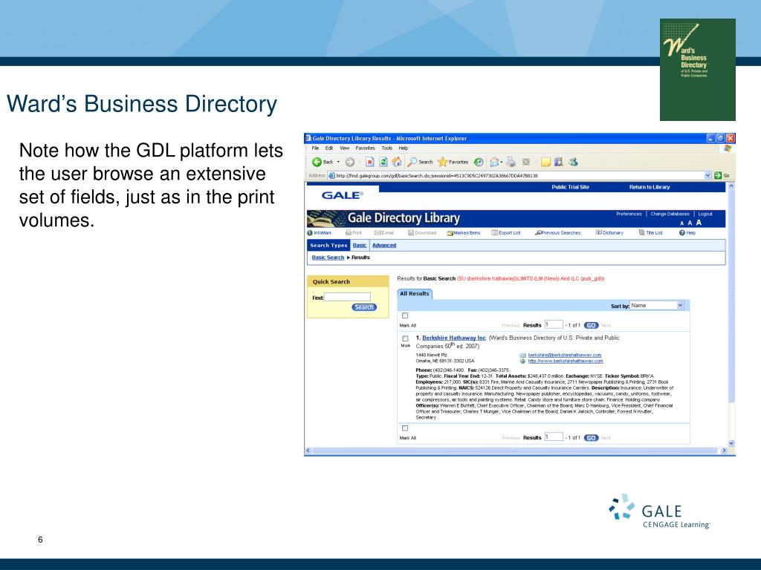This screenshot has height=570, width=761.
Task: Open InfoMark in Gale toolbar
Action: coord(320,232)
